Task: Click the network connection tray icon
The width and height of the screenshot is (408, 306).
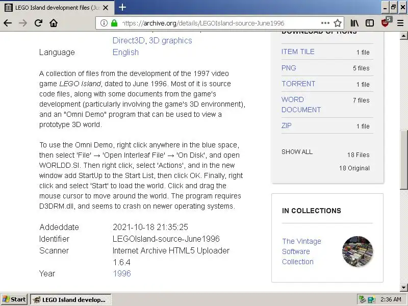Action: pyautogui.click(x=372, y=299)
